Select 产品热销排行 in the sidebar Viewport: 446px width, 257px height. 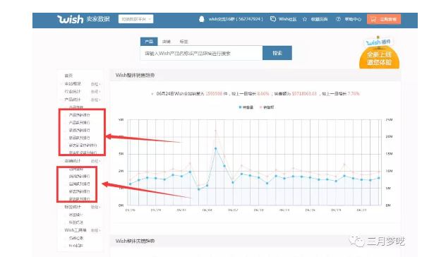pyautogui.click(x=79, y=115)
